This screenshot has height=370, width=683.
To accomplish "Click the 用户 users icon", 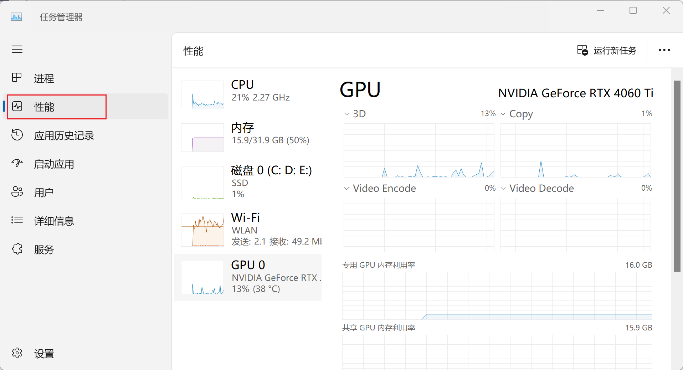I will 17,192.
